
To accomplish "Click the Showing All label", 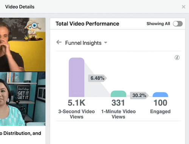I will coord(158,24).
